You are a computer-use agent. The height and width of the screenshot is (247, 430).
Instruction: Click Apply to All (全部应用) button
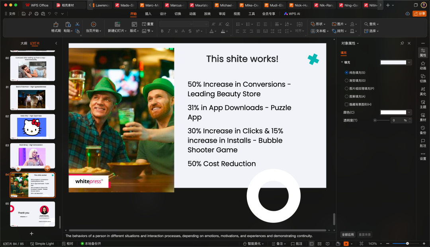(x=348, y=235)
